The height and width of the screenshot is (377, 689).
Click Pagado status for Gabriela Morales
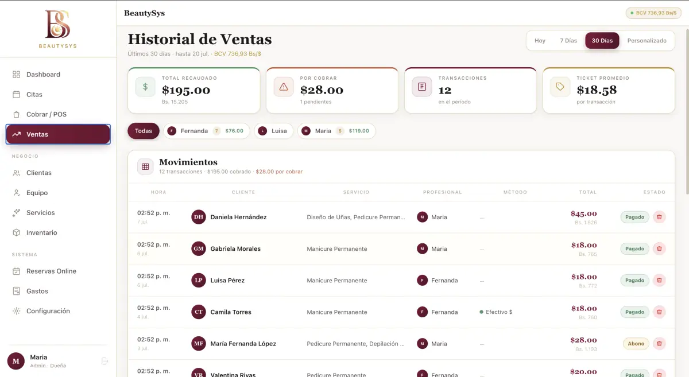coord(634,248)
